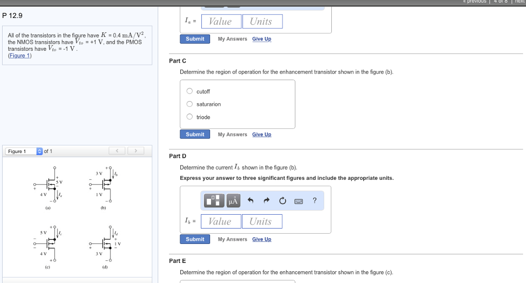This screenshot has width=526, height=283.
Task: Click the reset circular arrow icon
Action: pos(283,200)
